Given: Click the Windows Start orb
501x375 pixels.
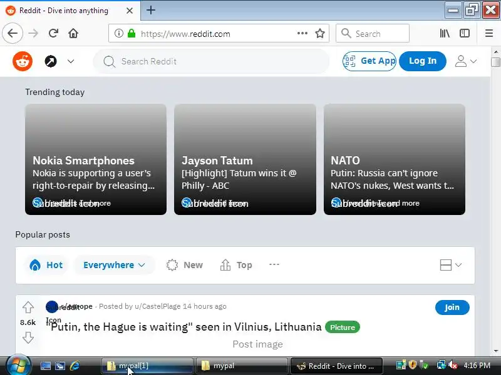Looking at the screenshot, I should click(19, 366).
